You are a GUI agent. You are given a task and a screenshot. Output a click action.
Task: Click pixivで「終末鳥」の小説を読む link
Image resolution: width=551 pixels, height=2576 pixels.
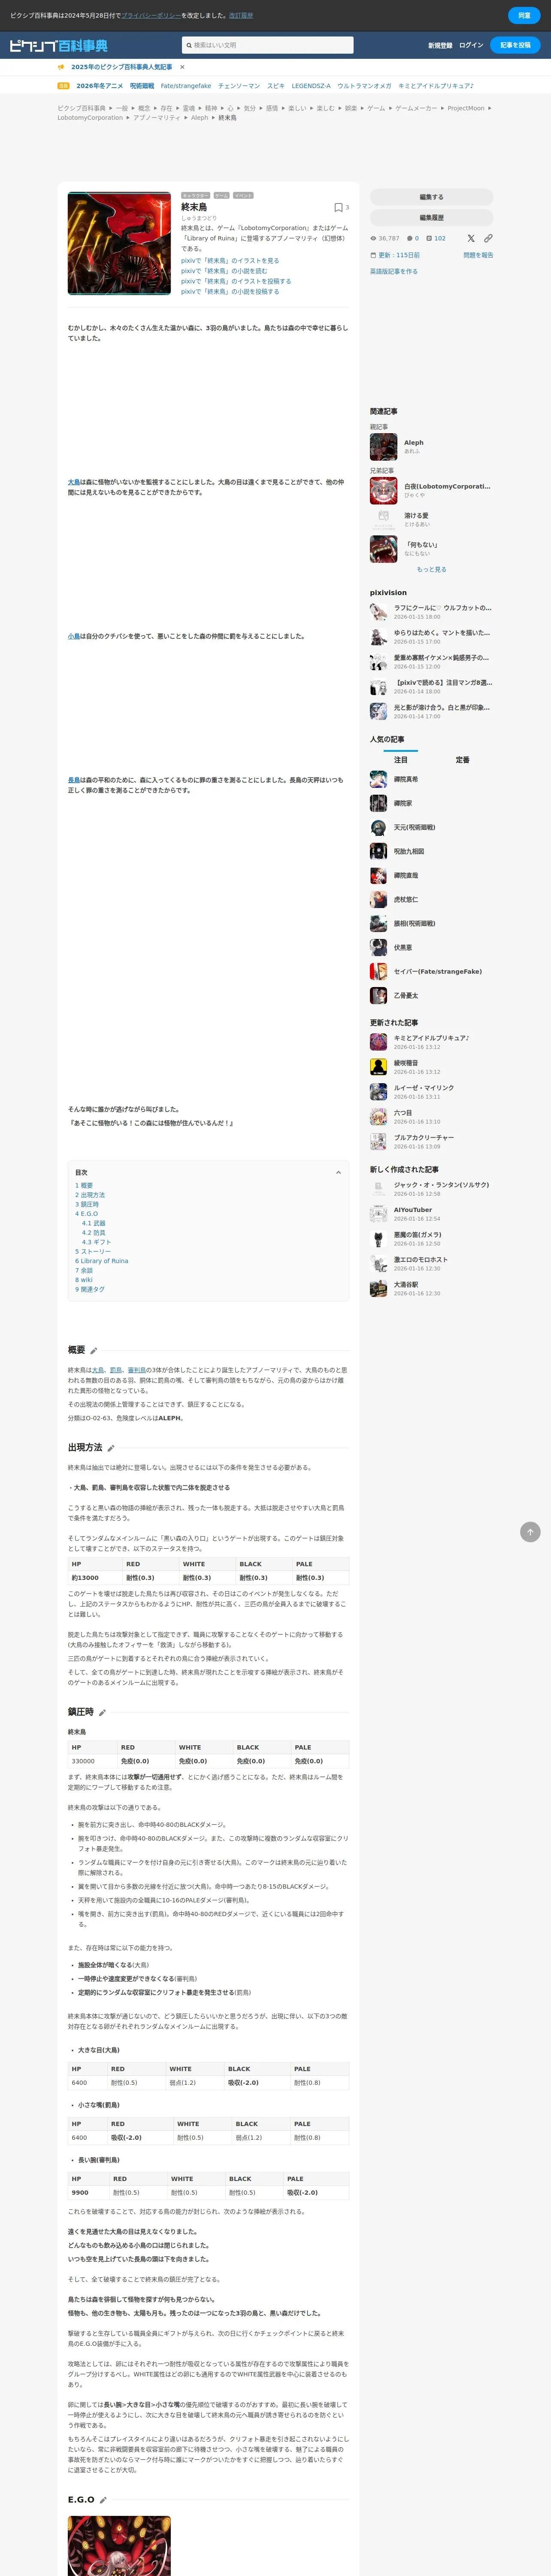(x=224, y=271)
